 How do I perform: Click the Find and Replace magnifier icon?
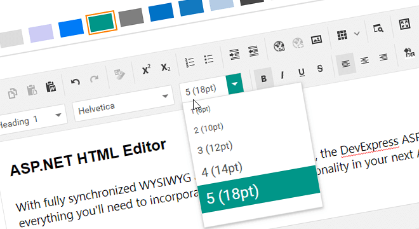tap(378, 28)
